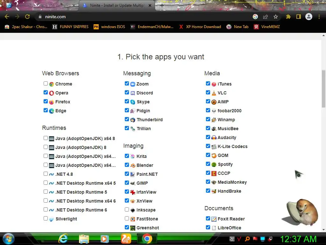The width and height of the screenshot is (326, 245).
Task: Click the Blender app icon
Action: coord(133,166)
